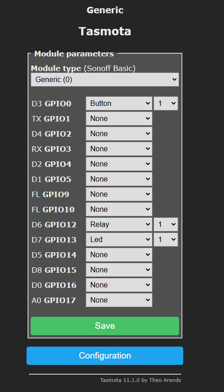Open the D0 GPIO16 dropdown
Image resolution: width=224 pixels, height=392 pixels.
pyautogui.click(x=119, y=285)
